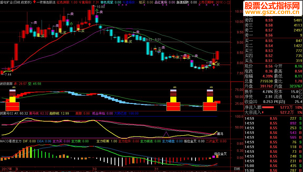Select the 急速超跌: 0.00 readout

tap(186, 2)
